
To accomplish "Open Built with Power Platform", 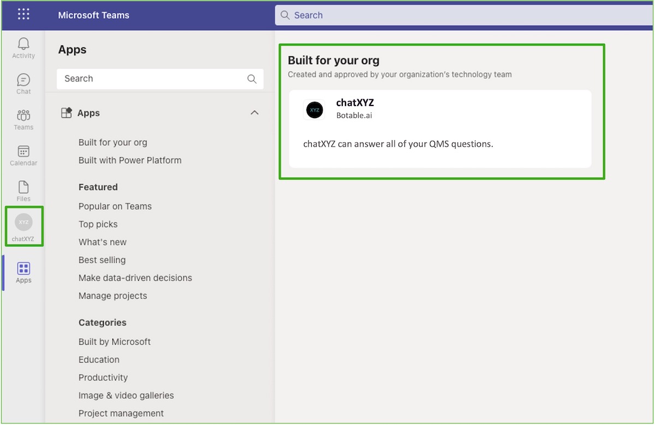I will 130,161.
